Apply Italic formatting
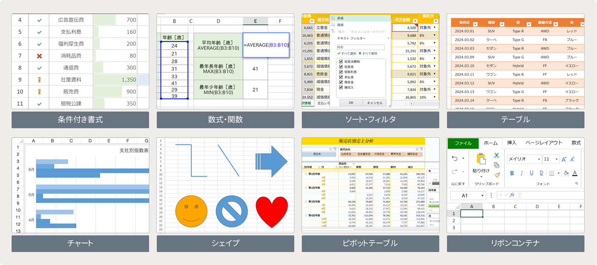Image resolution: width=597 pixels, height=265 pixels. pos(521,173)
